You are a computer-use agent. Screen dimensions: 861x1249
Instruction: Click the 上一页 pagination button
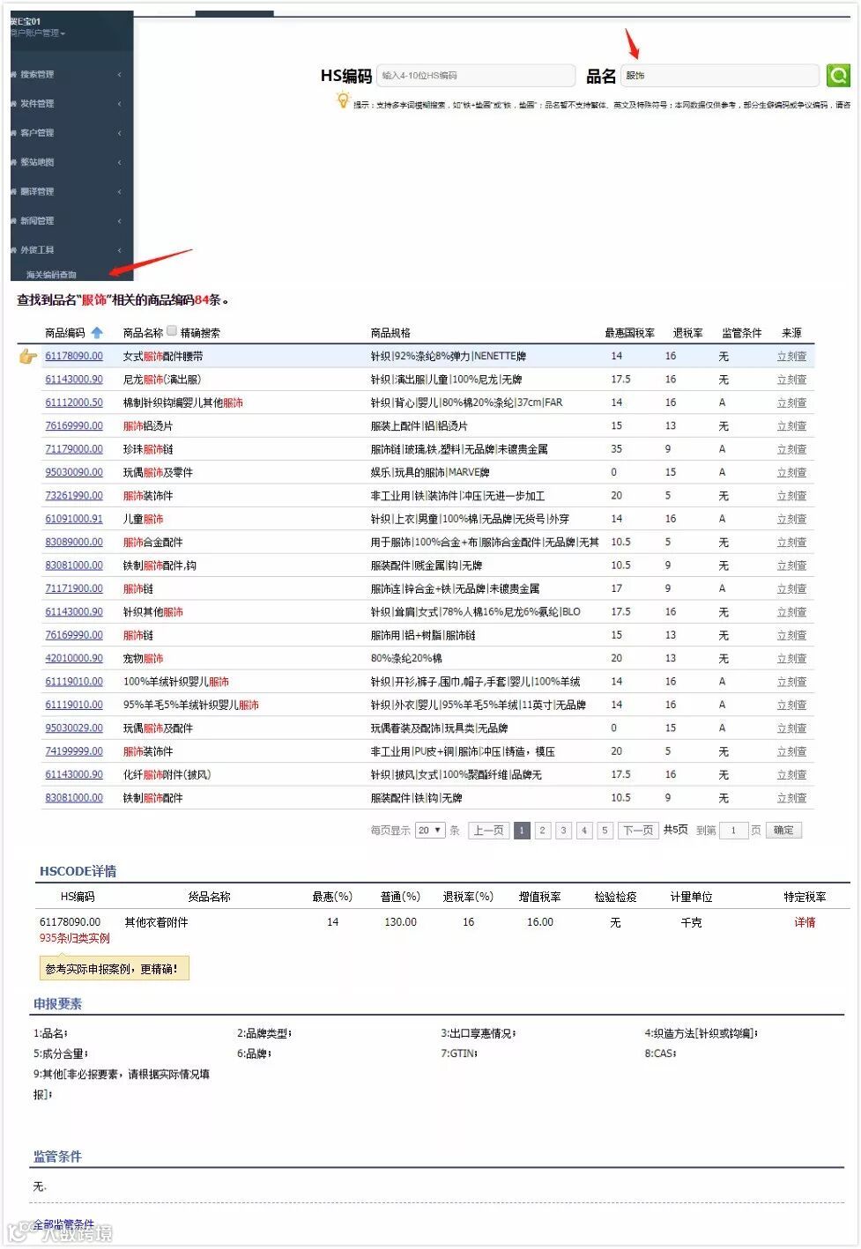point(488,831)
